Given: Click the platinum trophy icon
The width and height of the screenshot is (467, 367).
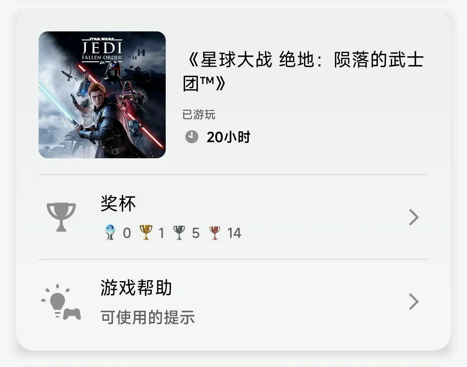Looking at the screenshot, I should [x=110, y=233].
